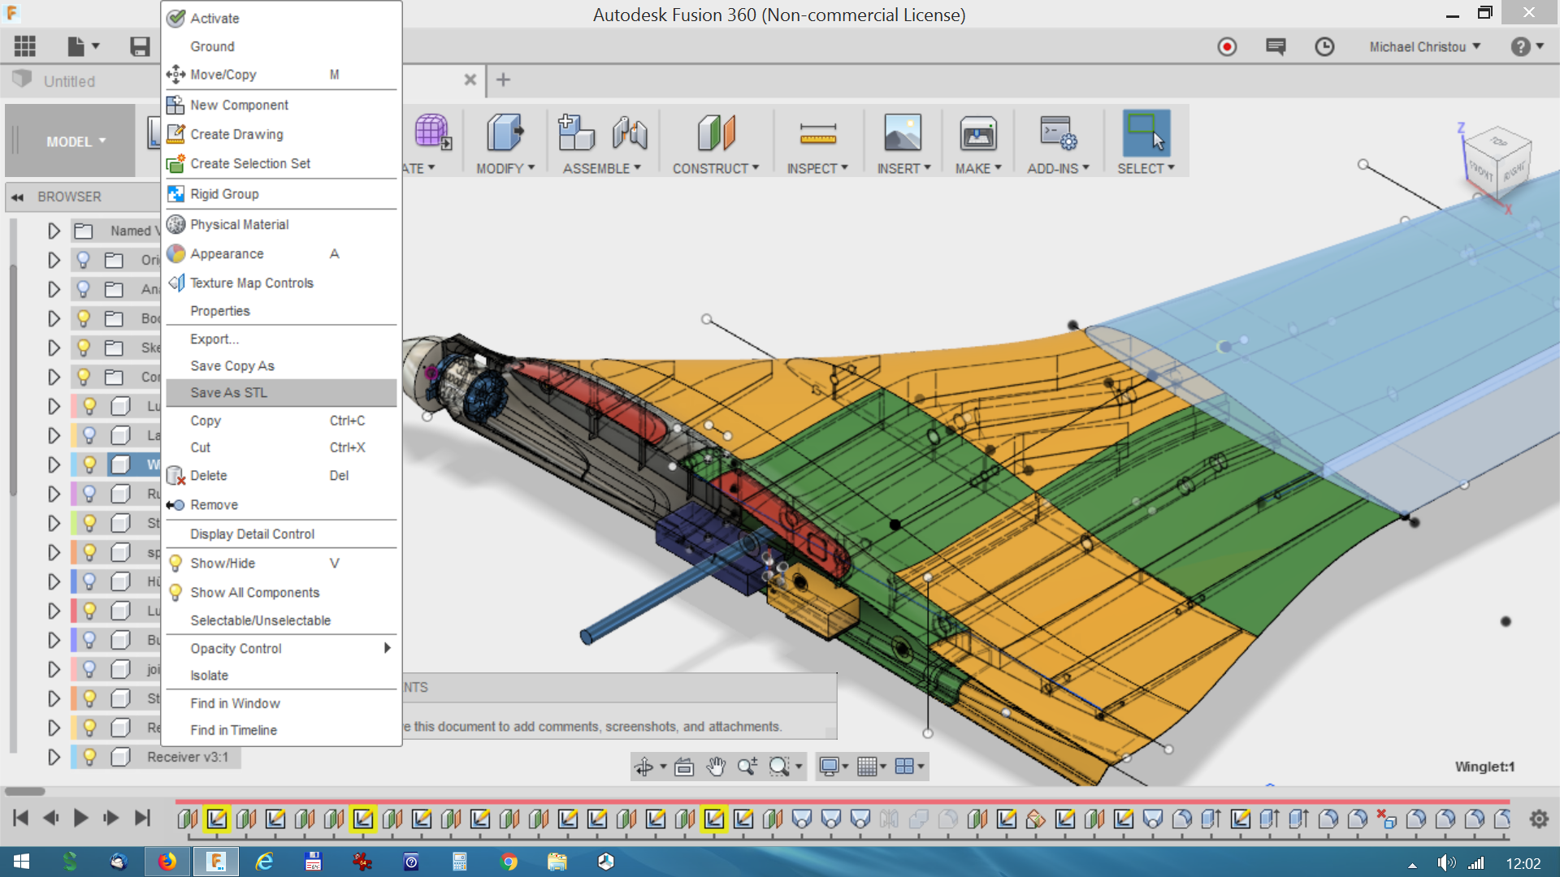
Task: Select the Pan hand navigation tool
Action: click(x=715, y=767)
